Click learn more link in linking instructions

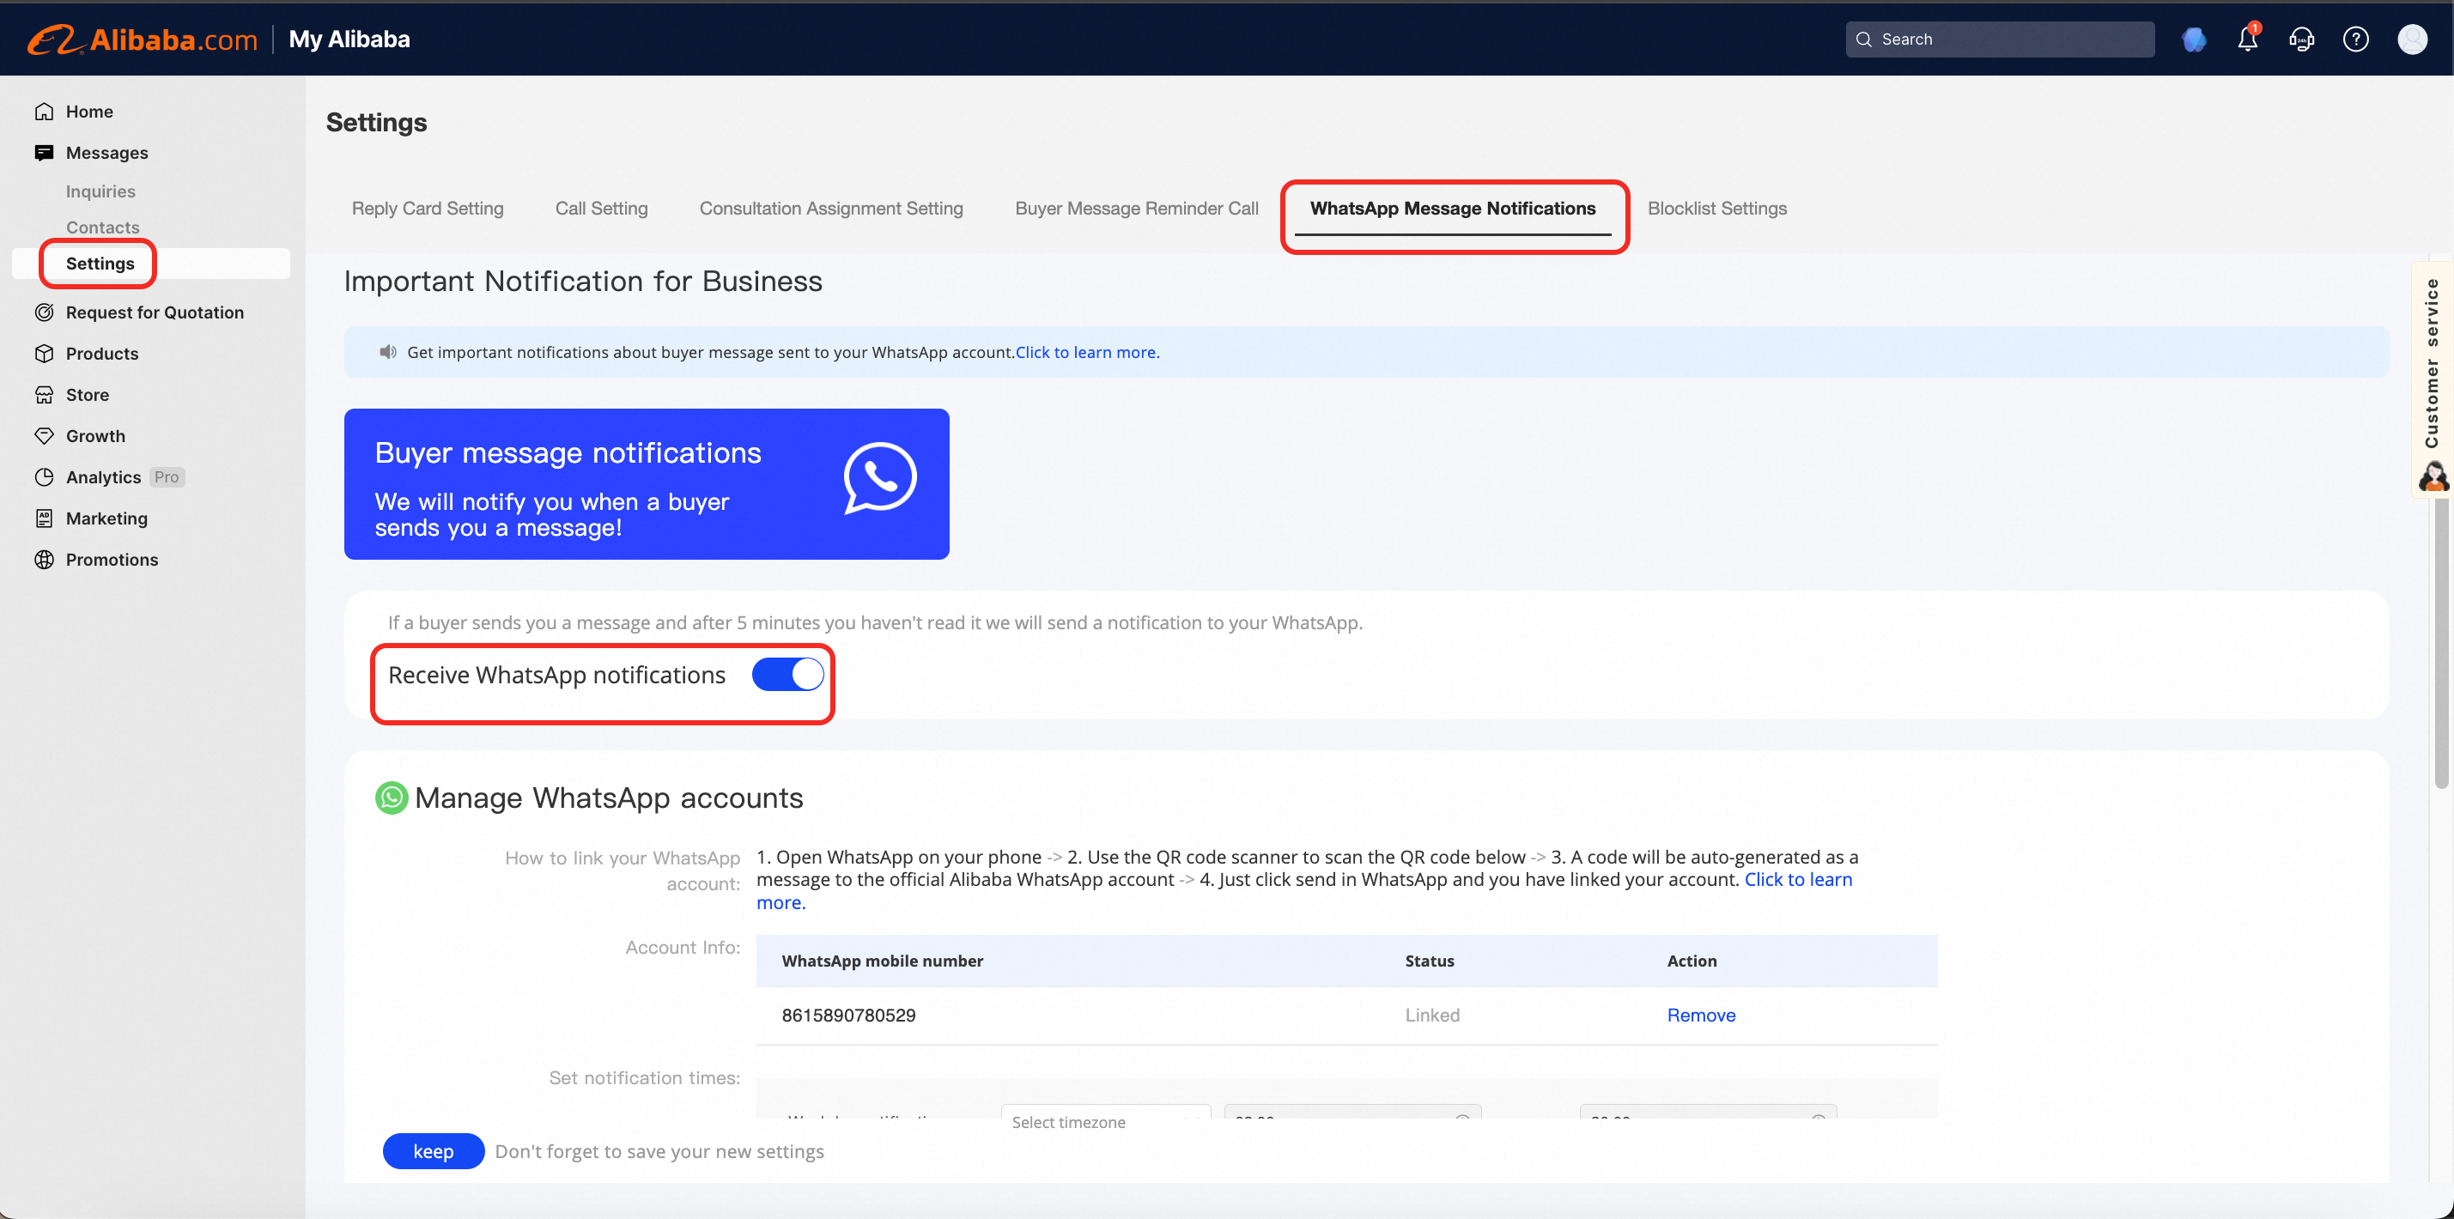[x=1798, y=879]
